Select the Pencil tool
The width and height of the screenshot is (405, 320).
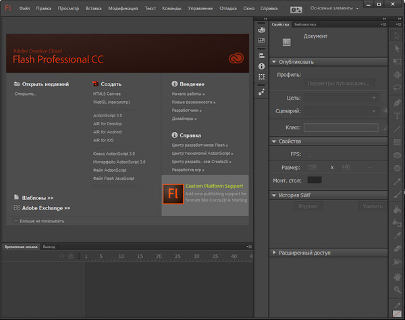(397, 181)
